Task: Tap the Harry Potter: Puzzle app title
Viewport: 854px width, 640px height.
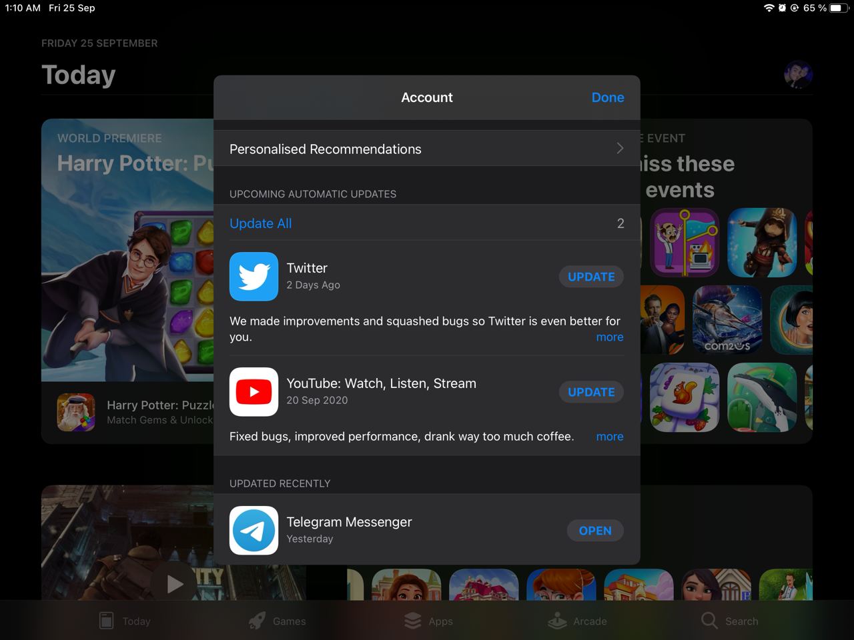Action: [x=160, y=405]
